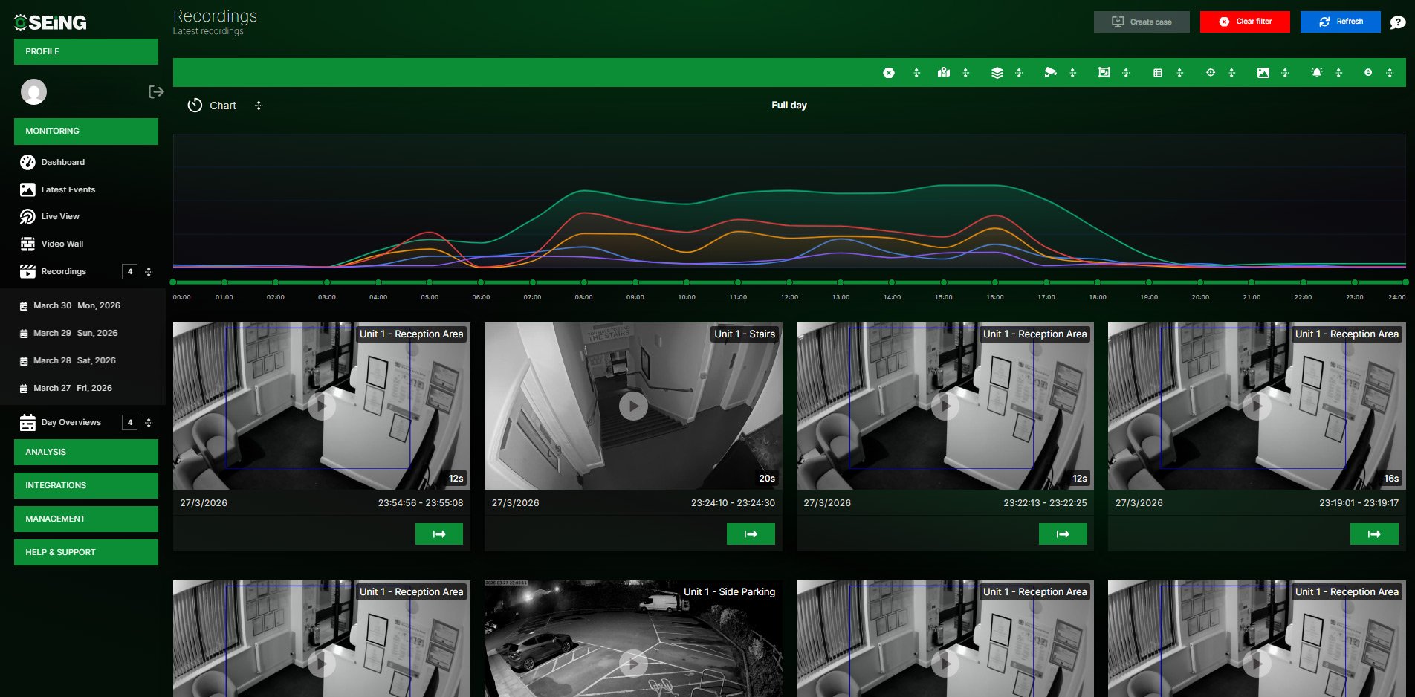
Task: Select the 06:00 marker on the timeline slider
Action: point(480,282)
